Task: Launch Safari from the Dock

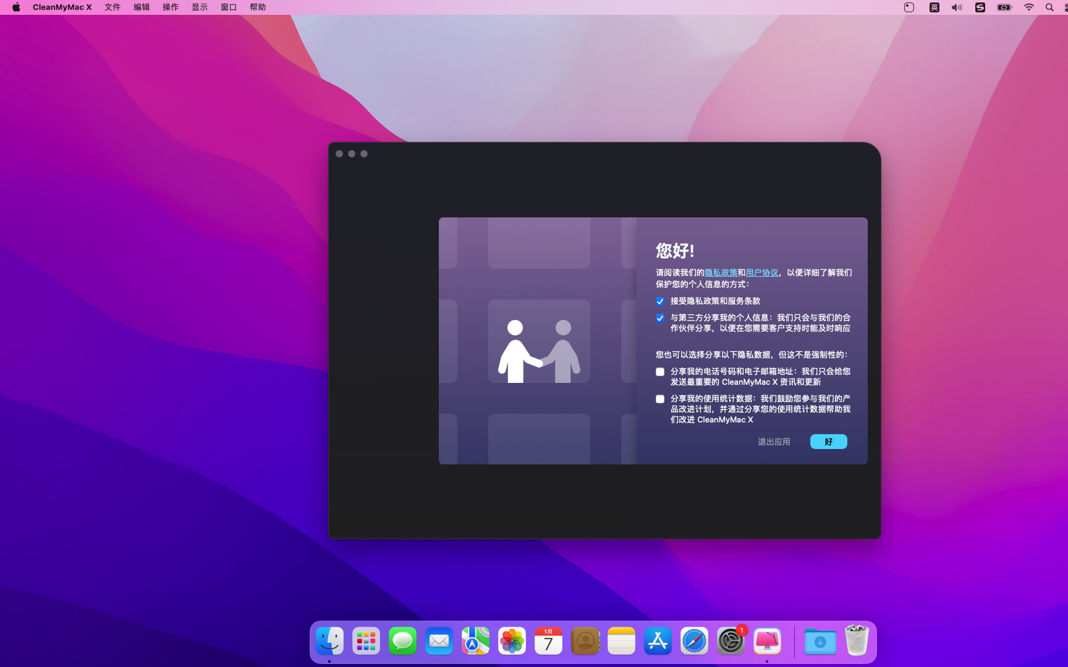Action: pyautogui.click(x=694, y=642)
